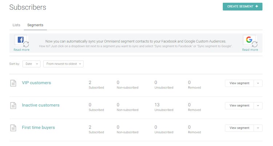Switch to the Lists tab
This screenshot has width=273, height=146.
click(x=16, y=25)
